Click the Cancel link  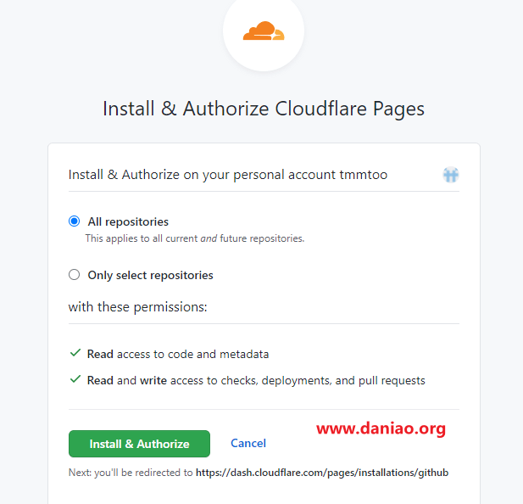click(x=248, y=443)
